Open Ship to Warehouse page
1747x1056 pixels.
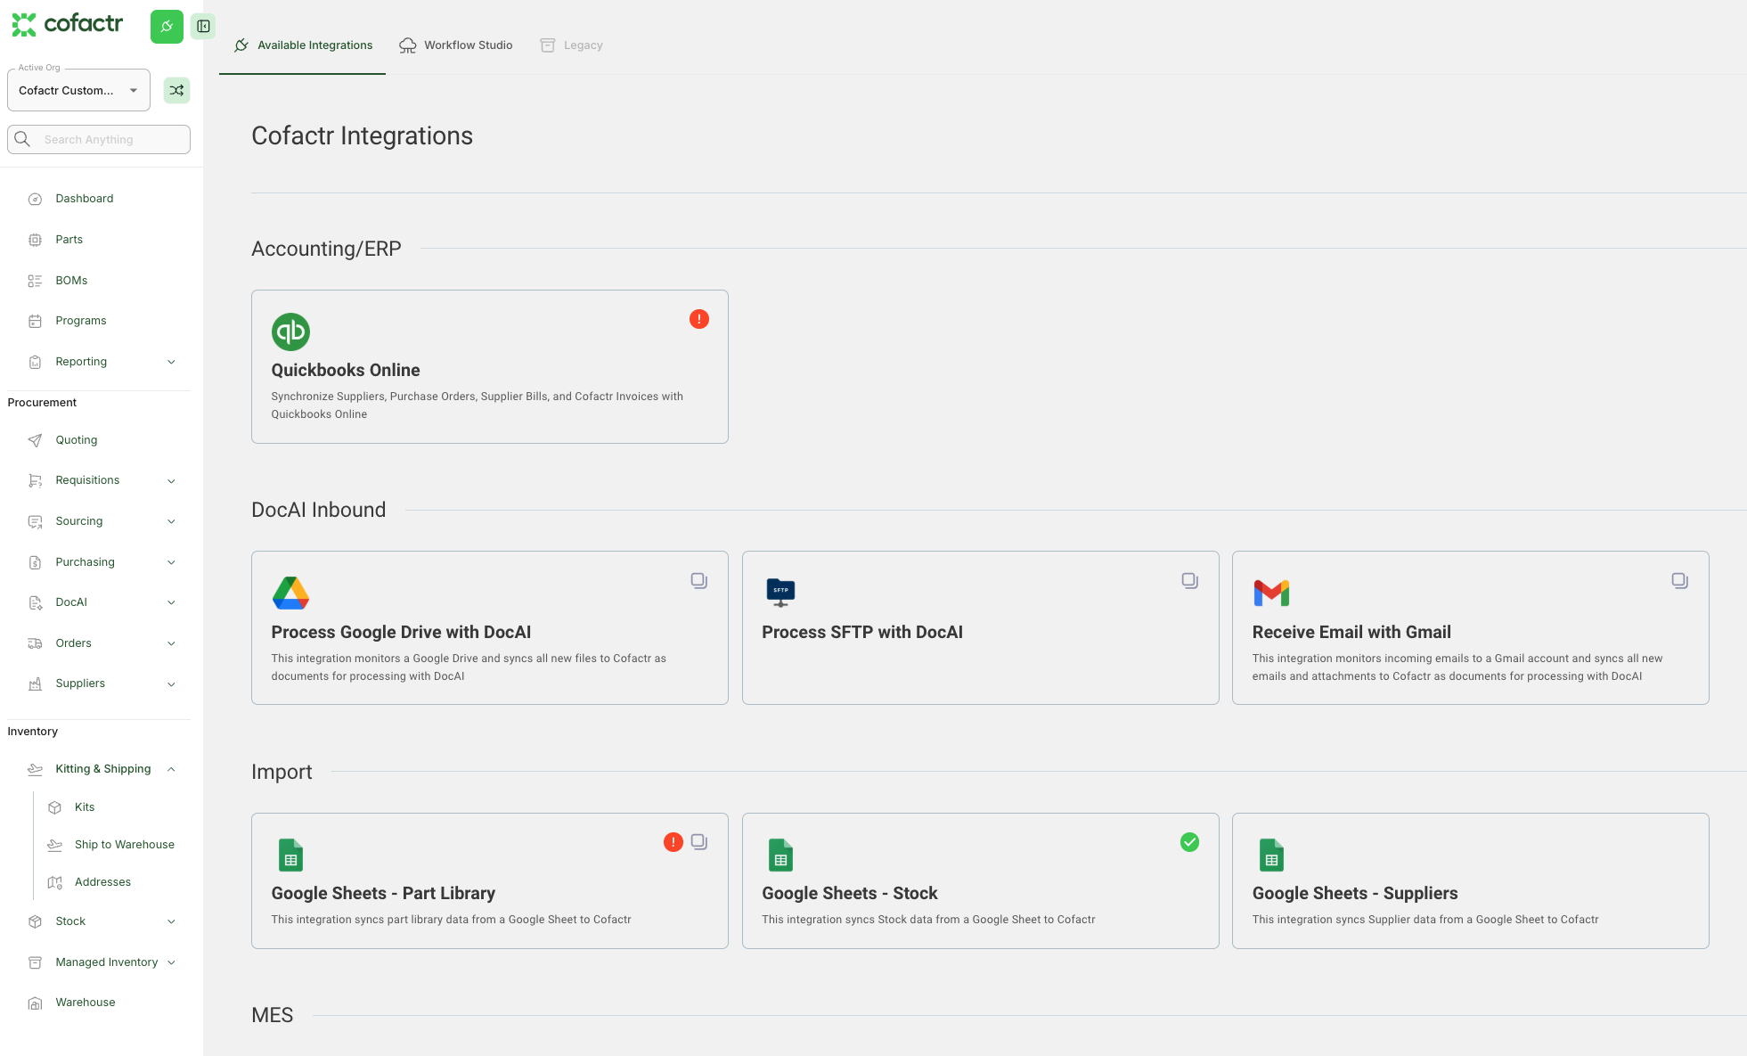tap(124, 845)
